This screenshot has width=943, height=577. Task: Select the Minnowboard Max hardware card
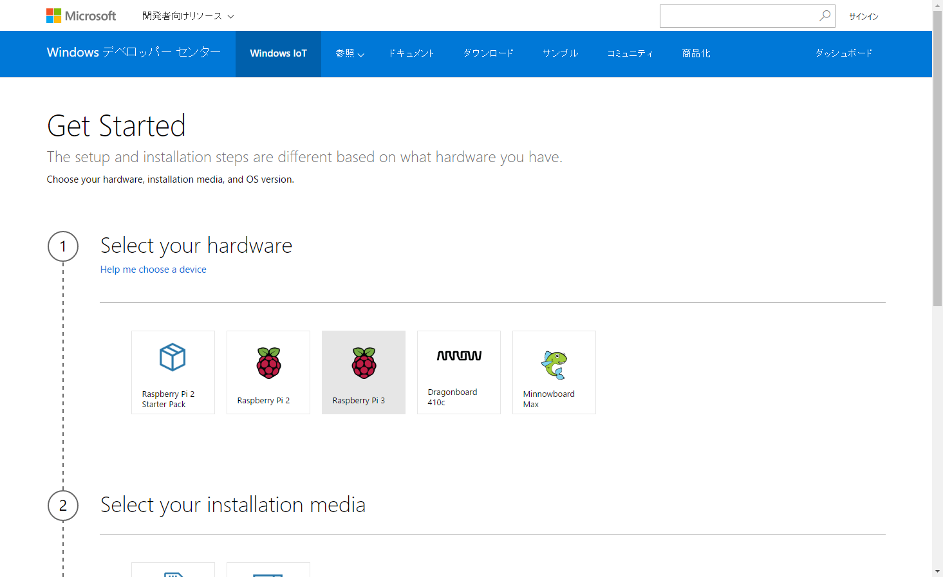click(x=554, y=372)
